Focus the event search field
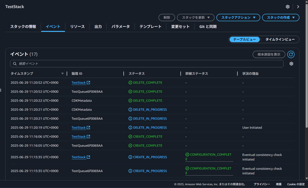 click(x=147, y=64)
